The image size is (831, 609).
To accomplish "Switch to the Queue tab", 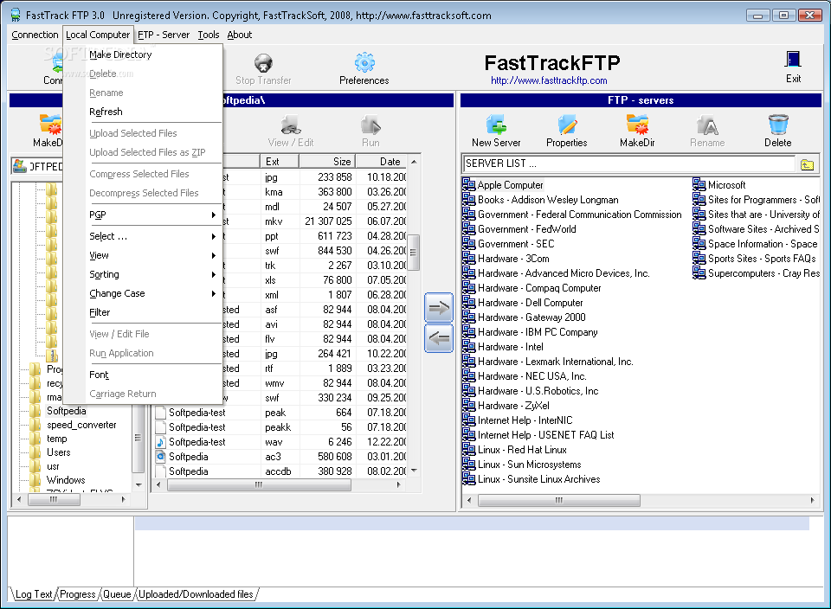I will (117, 594).
